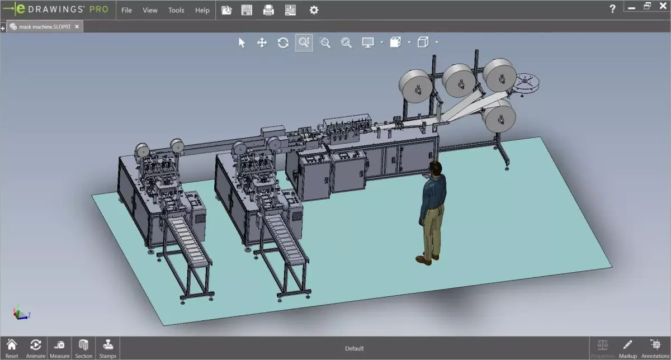Click the human figure in the model

[432, 212]
